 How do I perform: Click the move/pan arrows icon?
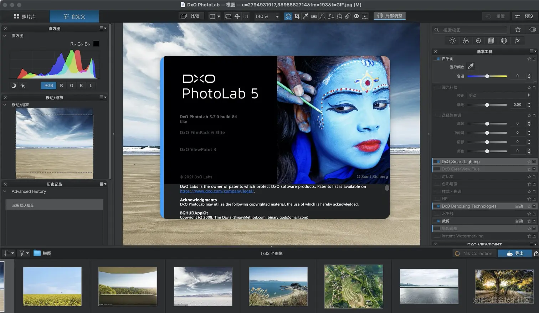(x=237, y=16)
